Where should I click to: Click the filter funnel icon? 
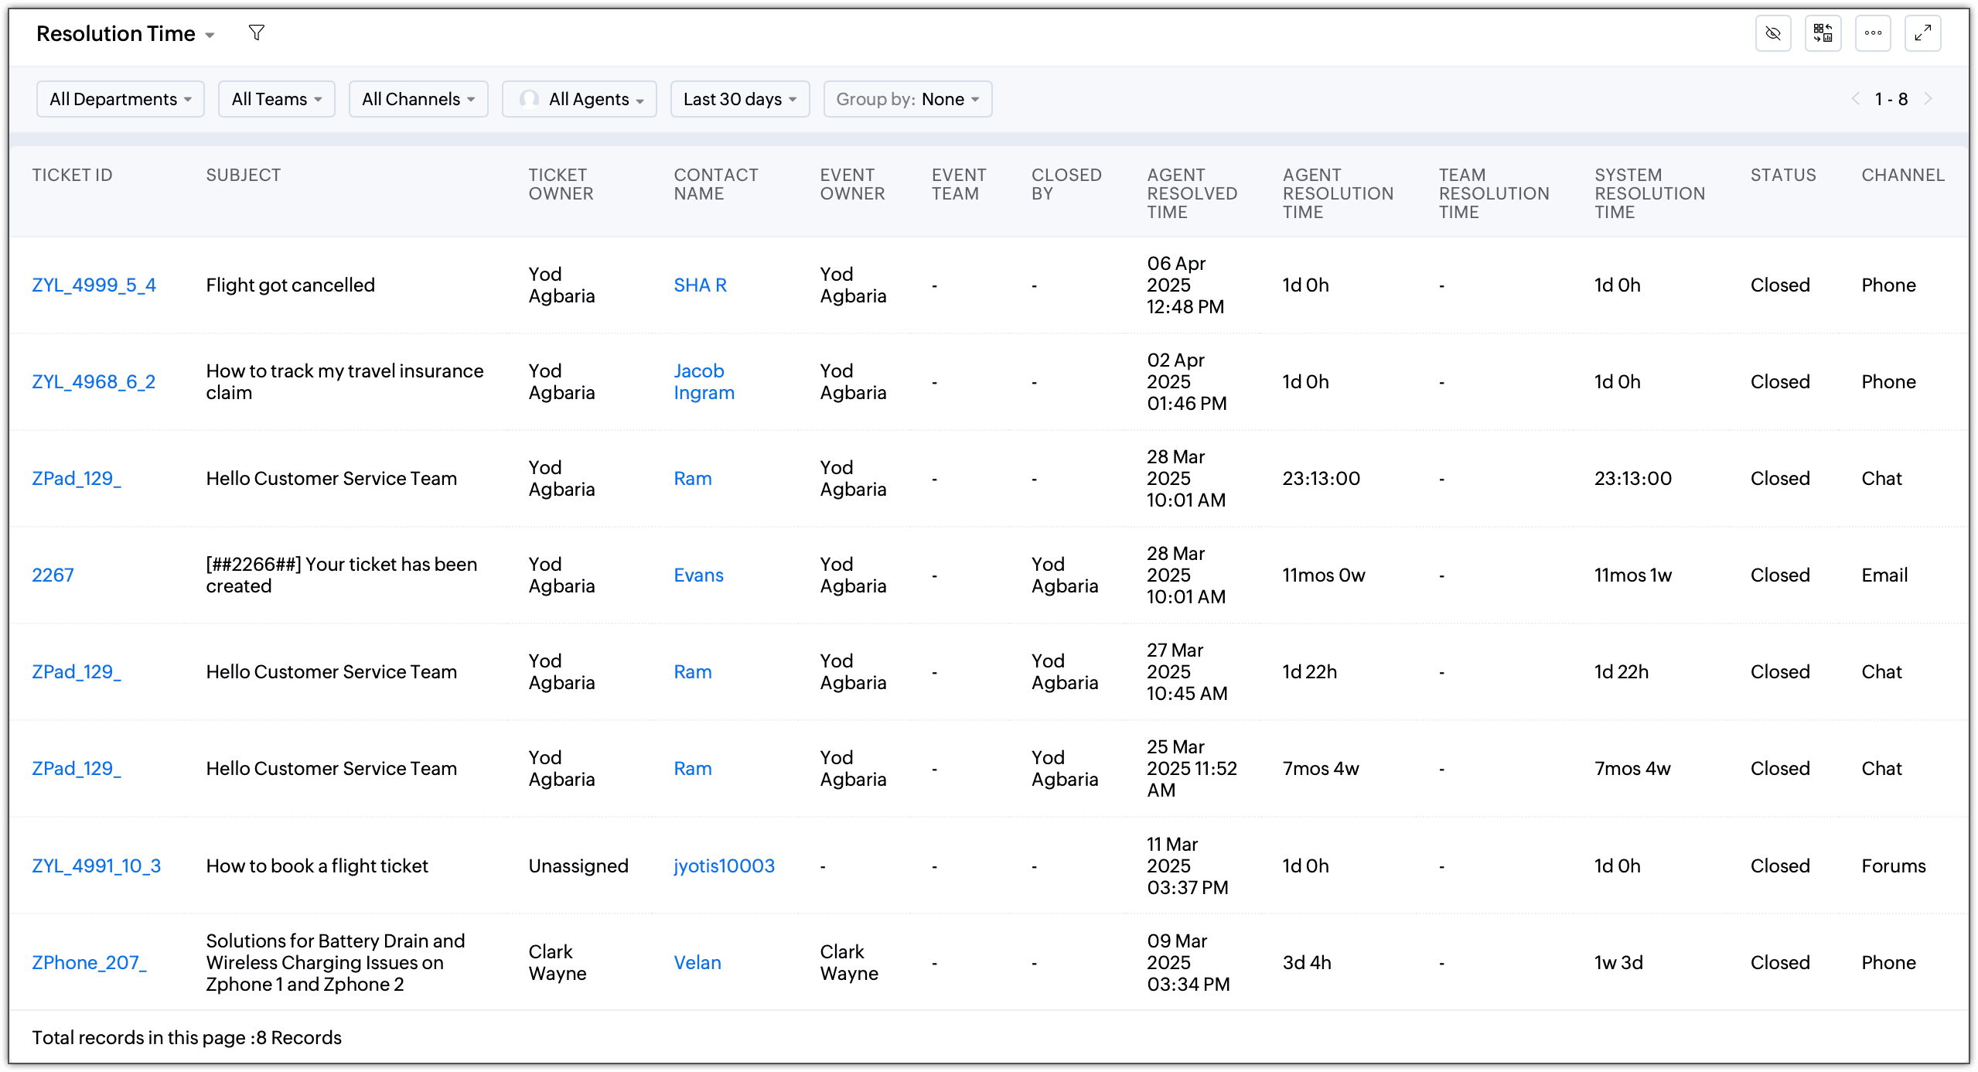pos(257,32)
